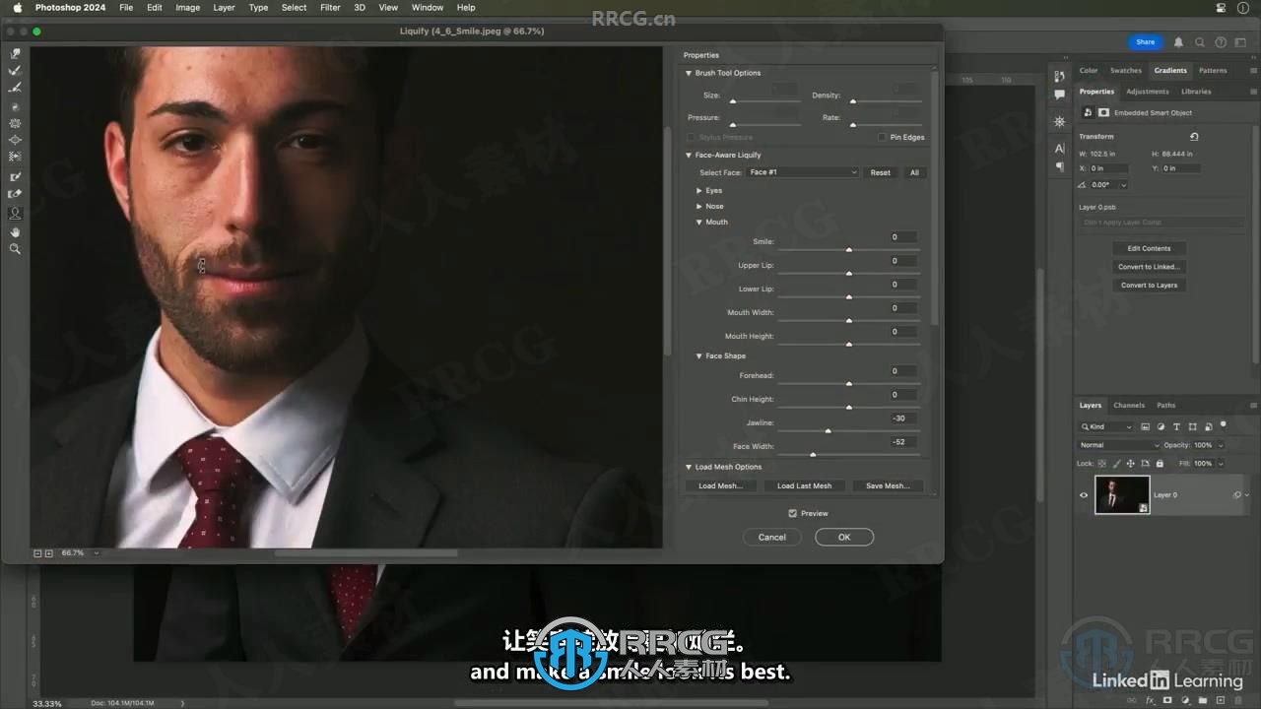Select the Freeze Mask tool

pos(15,177)
